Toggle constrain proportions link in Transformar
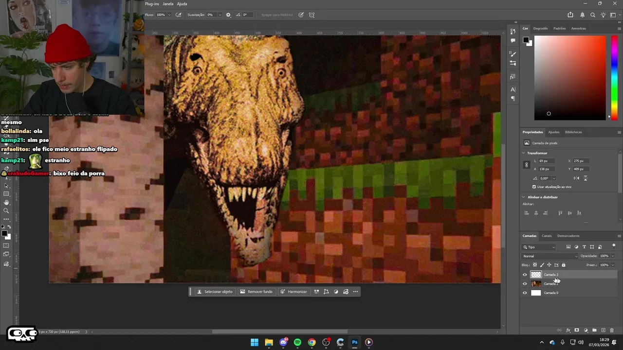The width and height of the screenshot is (623, 350). tap(526, 165)
